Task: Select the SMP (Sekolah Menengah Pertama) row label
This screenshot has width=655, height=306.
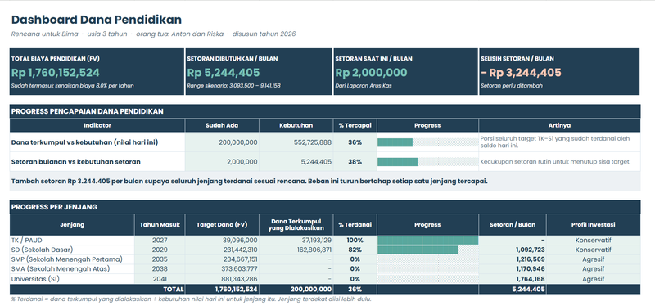Action: tap(67, 259)
